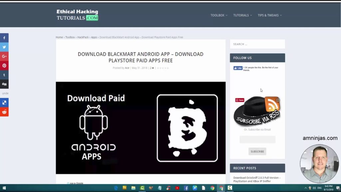The width and height of the screenshot is (341, 192).
Task: Focus the email subscription field
Action: click(x=257, y=140)
